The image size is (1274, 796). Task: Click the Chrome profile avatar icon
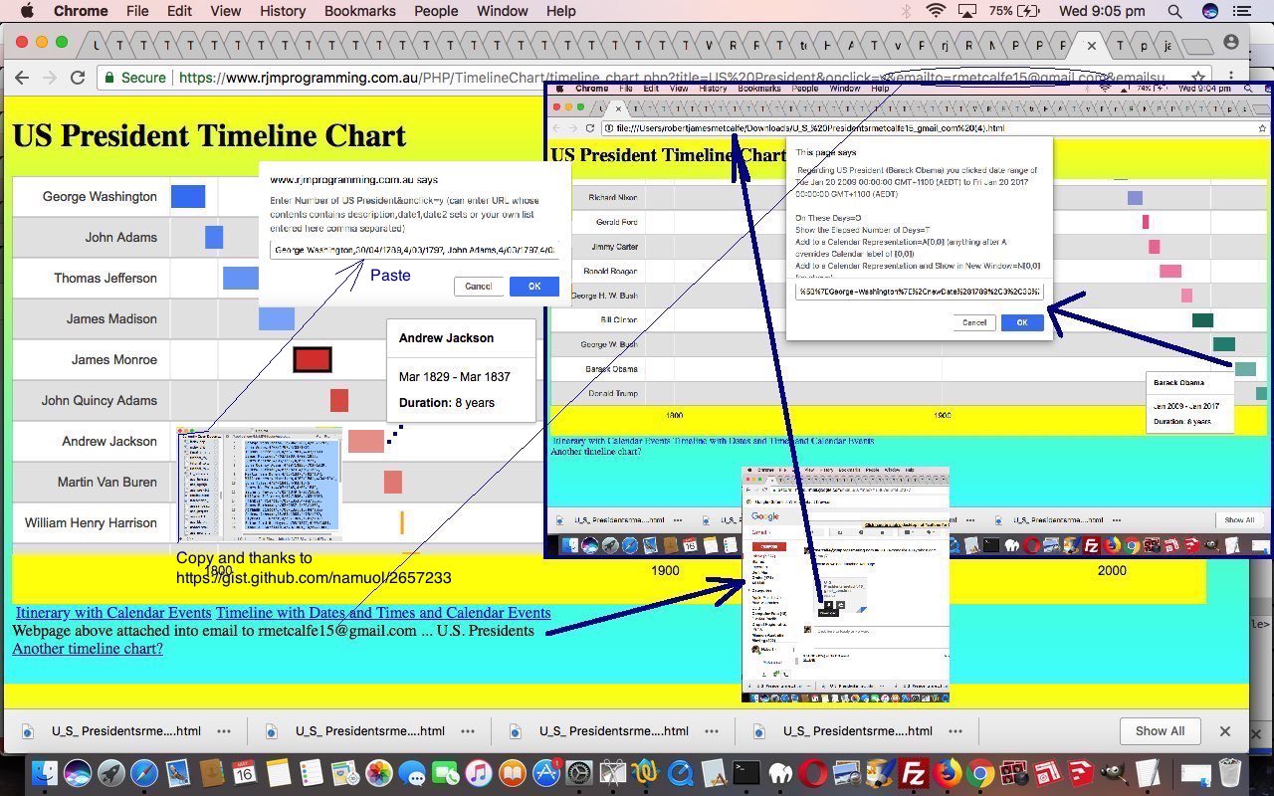click(1231, 43)
